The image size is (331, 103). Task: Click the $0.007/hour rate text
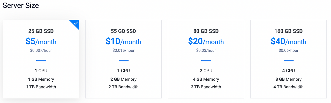pyautogui.click(x=41, y=50)
